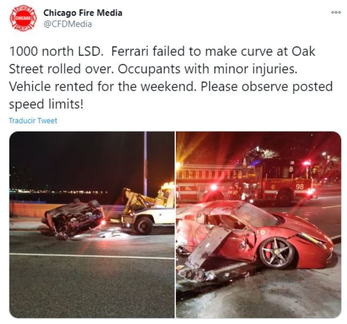Viewport: 347px width, 324px height.
Task: Click the tow truck in left photo
Action: pyautogui.click(x=147, y=210)
